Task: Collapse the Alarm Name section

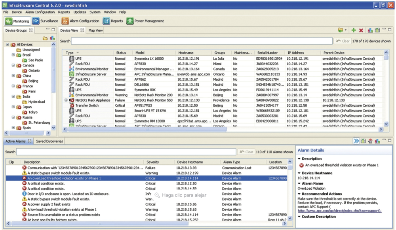Action: (x=299, y=183)
